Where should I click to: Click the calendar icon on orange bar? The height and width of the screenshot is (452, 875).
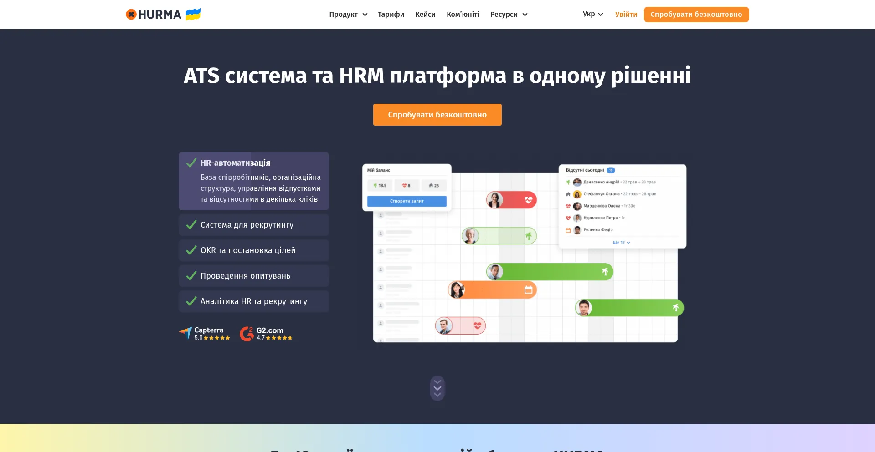[528, 290]
